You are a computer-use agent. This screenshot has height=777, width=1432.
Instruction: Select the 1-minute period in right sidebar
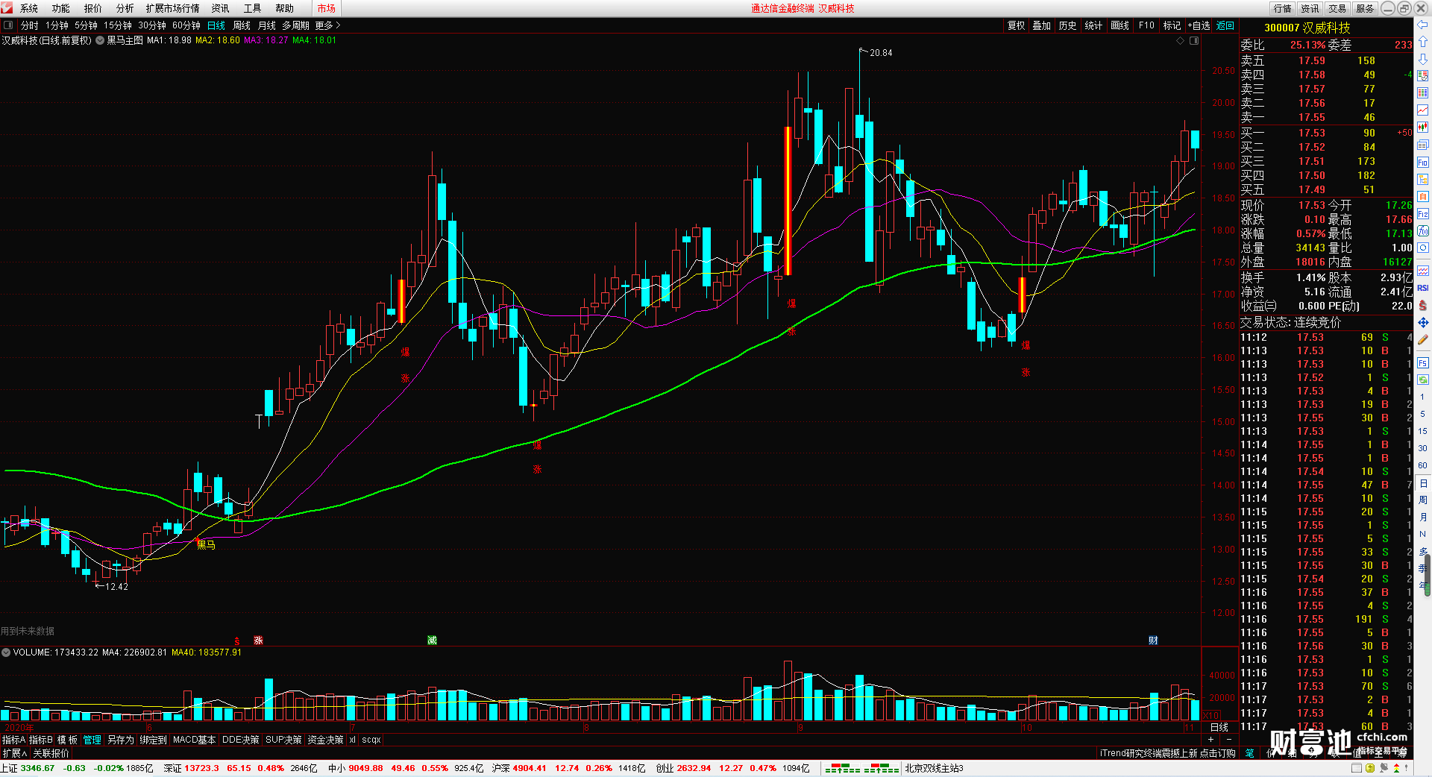click(1422, 397)
